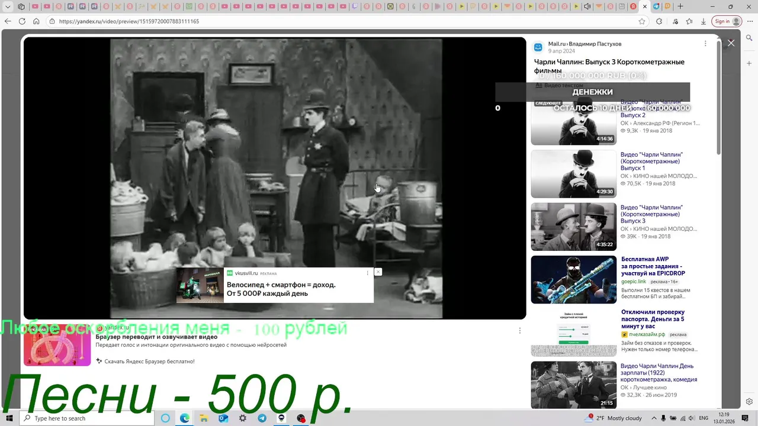Open the taskbar Settings gear icon
Viewport: 758px width, 426px height.
(x=243, y=418)
